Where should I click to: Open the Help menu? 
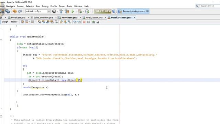[87, 6]
